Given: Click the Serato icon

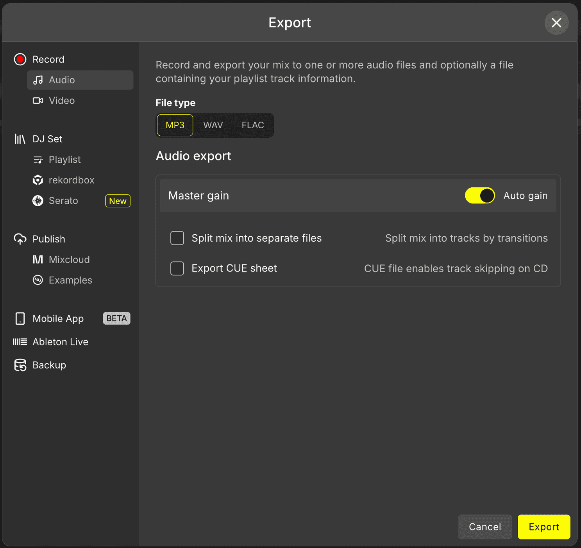Looking at the screenshot, I should click(38, 201).
